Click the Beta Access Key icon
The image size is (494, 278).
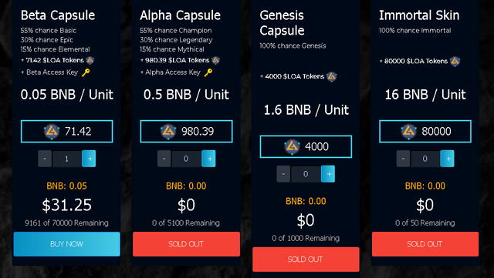click(86, 72)
